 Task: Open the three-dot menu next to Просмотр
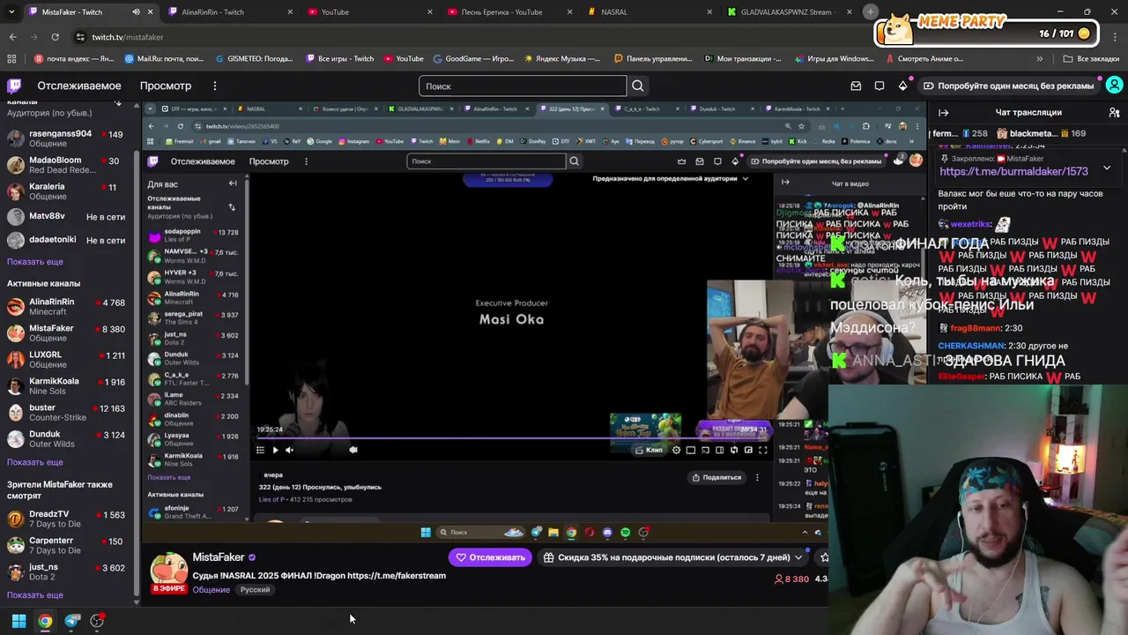(214, 86)
